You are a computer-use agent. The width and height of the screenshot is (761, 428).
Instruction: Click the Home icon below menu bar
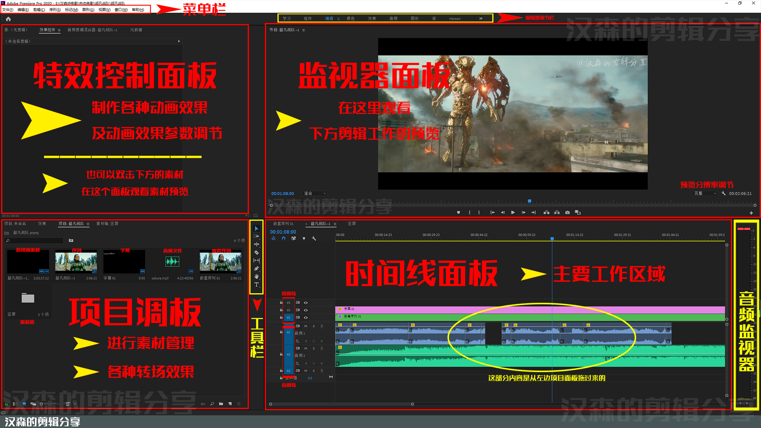click(x=8, y=19)
